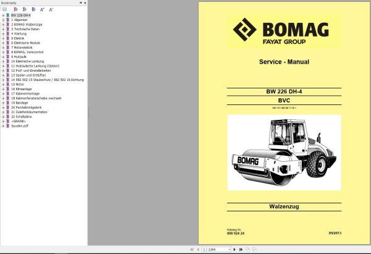
Task: Jump to last page button
Action: tap(241, 250)
